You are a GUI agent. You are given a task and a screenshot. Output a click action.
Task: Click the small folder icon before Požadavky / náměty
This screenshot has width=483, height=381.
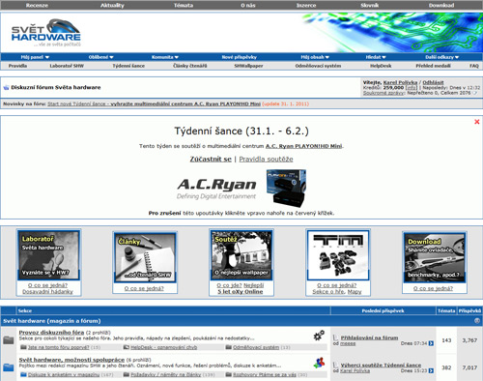click(127, 374)
